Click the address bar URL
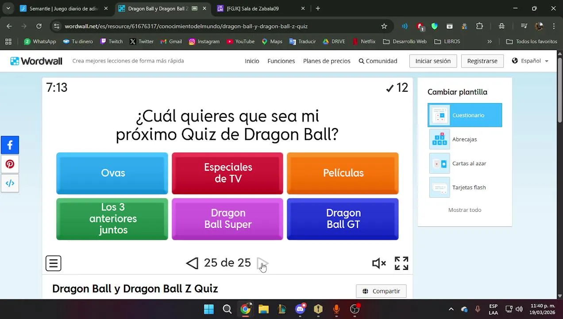This screenshot has height=319, width=563. 186,26
